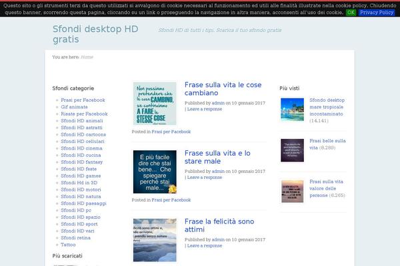Open Frasi sulla vita valore delle persone link
Image resolution: width=400 pixels, height=266 pixels.
pyautogui.click(x=326, y=188)
